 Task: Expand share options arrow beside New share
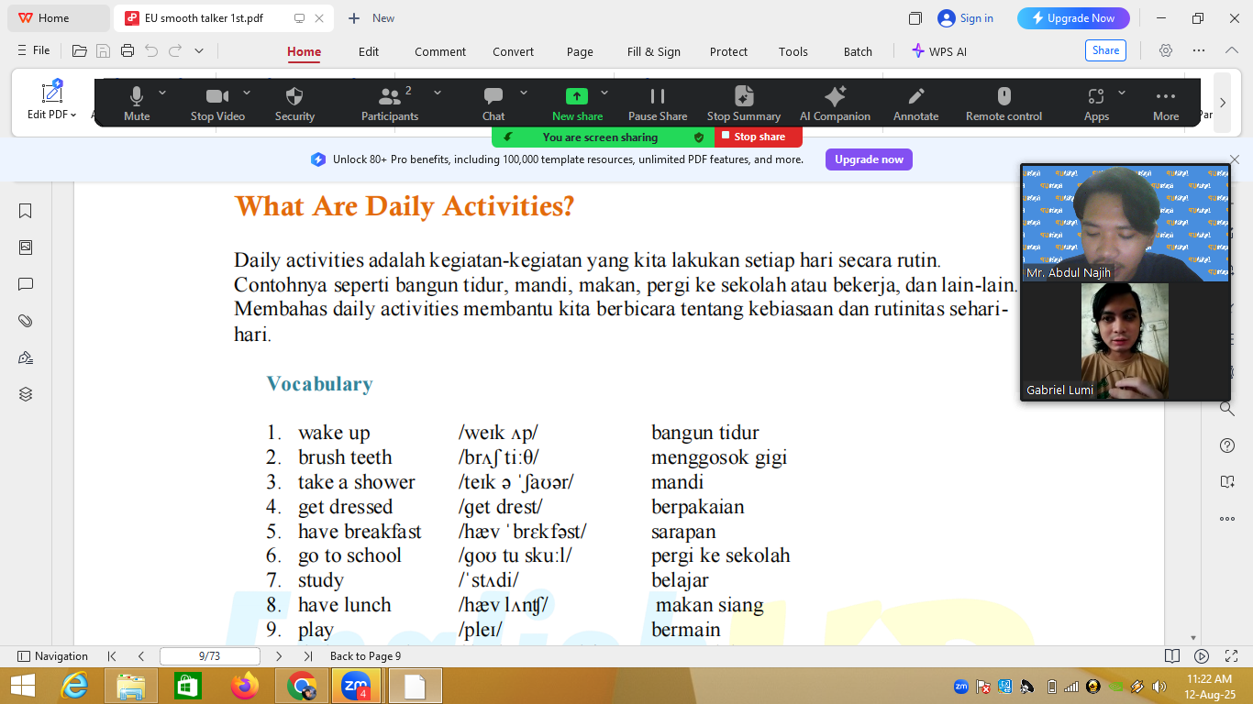[604, 93]
